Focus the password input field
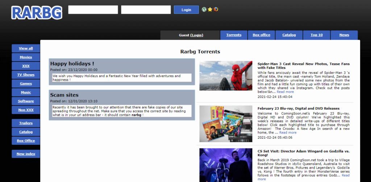The image size is (371, 182). pos(146,10)
